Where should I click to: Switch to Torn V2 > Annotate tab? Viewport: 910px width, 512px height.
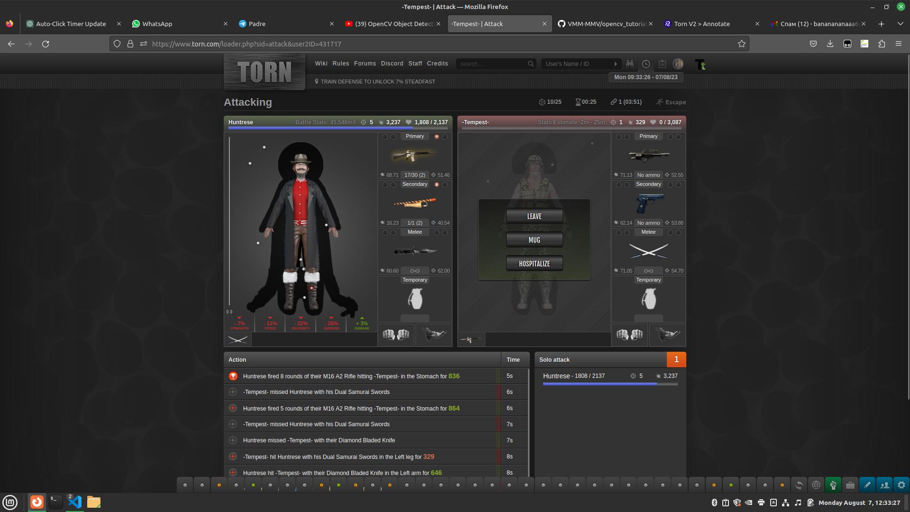coord(711,24)
